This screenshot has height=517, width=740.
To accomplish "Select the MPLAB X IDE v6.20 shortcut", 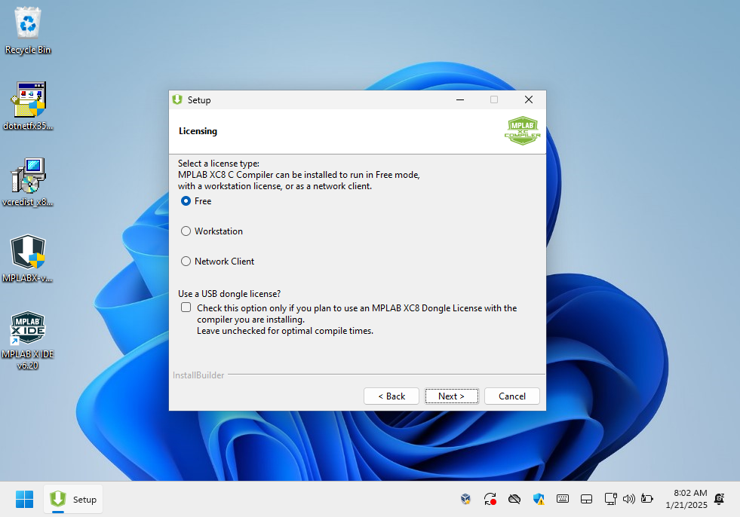I will click(x=28, y=341).
